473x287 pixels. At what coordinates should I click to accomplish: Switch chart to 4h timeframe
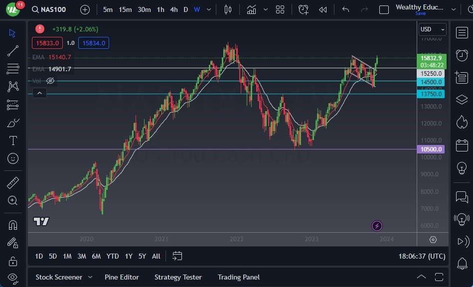pos(173,9)
